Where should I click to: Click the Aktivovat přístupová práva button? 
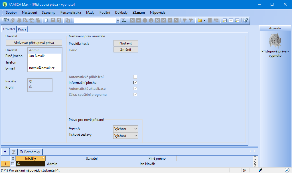click(34, 43)
